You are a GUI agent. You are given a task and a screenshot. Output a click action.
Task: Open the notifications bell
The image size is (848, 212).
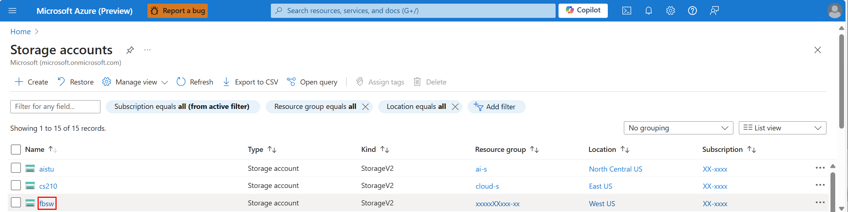[x=649, y=11]
